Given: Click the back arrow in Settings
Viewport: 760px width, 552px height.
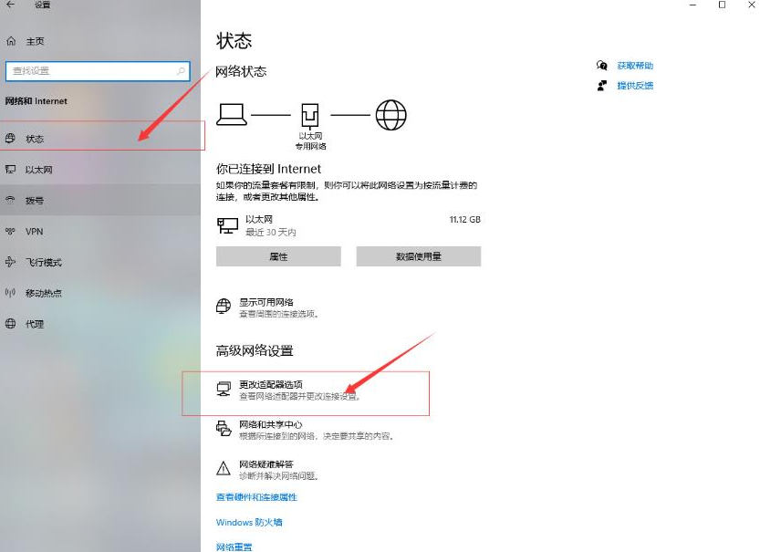Looking at the screenshot, I should 11,5.
